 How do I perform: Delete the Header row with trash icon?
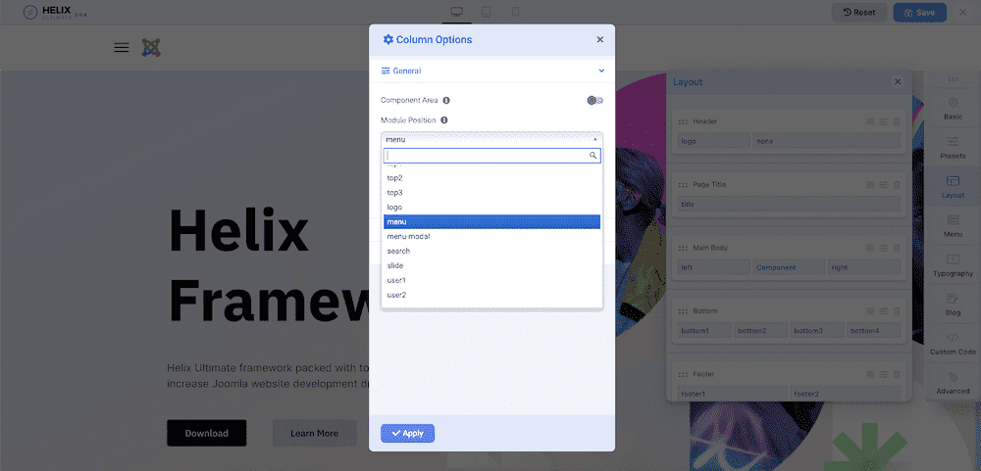tap(897, 121)
